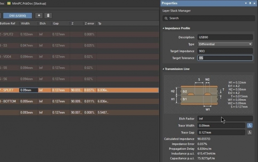Click the Description field containing USB90
258x162 pixels.
[225, 37]
